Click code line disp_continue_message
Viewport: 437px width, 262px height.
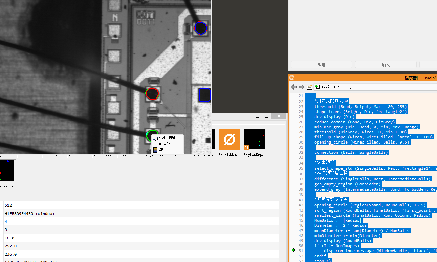[x=380, y=250]
